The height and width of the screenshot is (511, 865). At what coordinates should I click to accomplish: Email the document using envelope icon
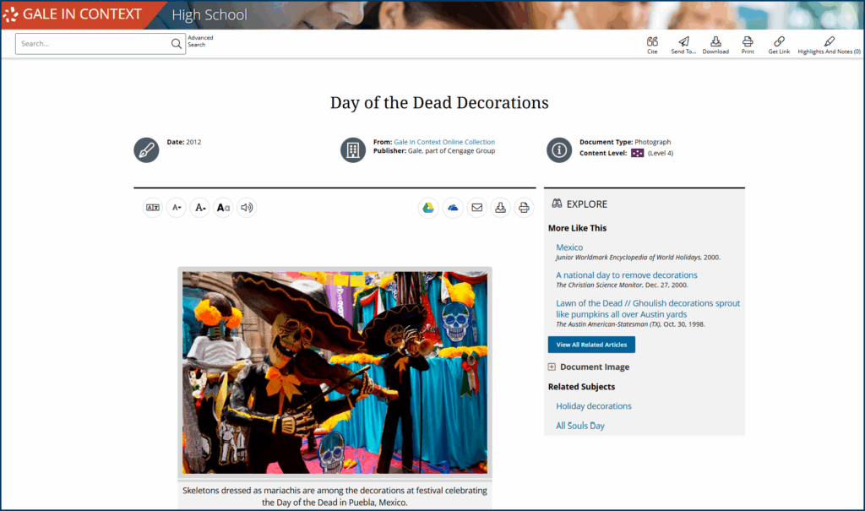476,208
